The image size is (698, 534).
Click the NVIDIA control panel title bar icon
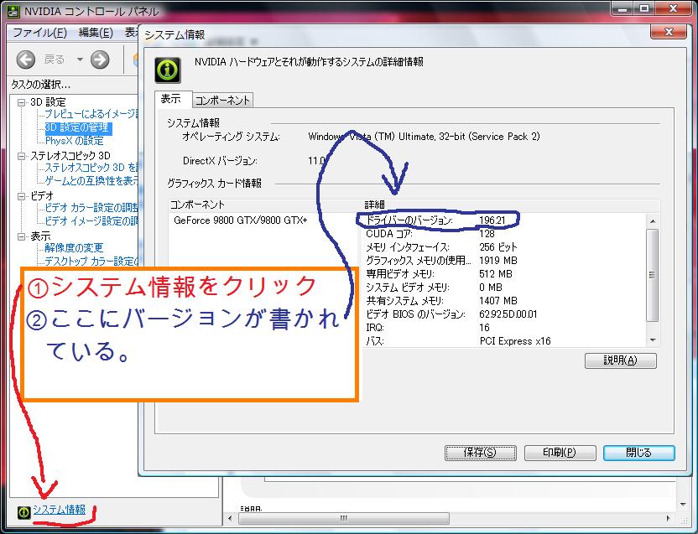(13, 11)
